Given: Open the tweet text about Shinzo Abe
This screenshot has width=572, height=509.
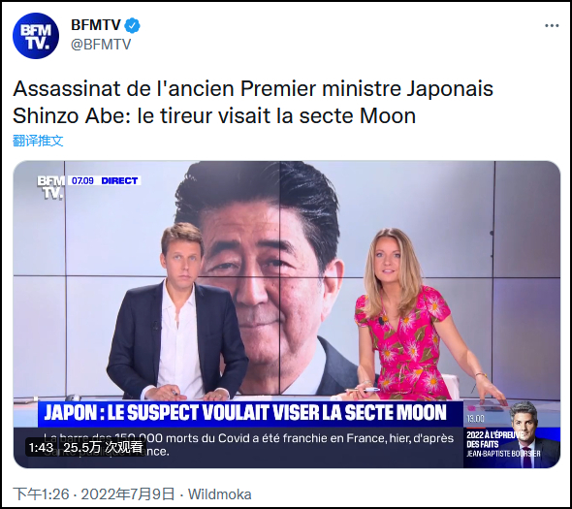Looking at the screenshot, I should tap(253, 102).
